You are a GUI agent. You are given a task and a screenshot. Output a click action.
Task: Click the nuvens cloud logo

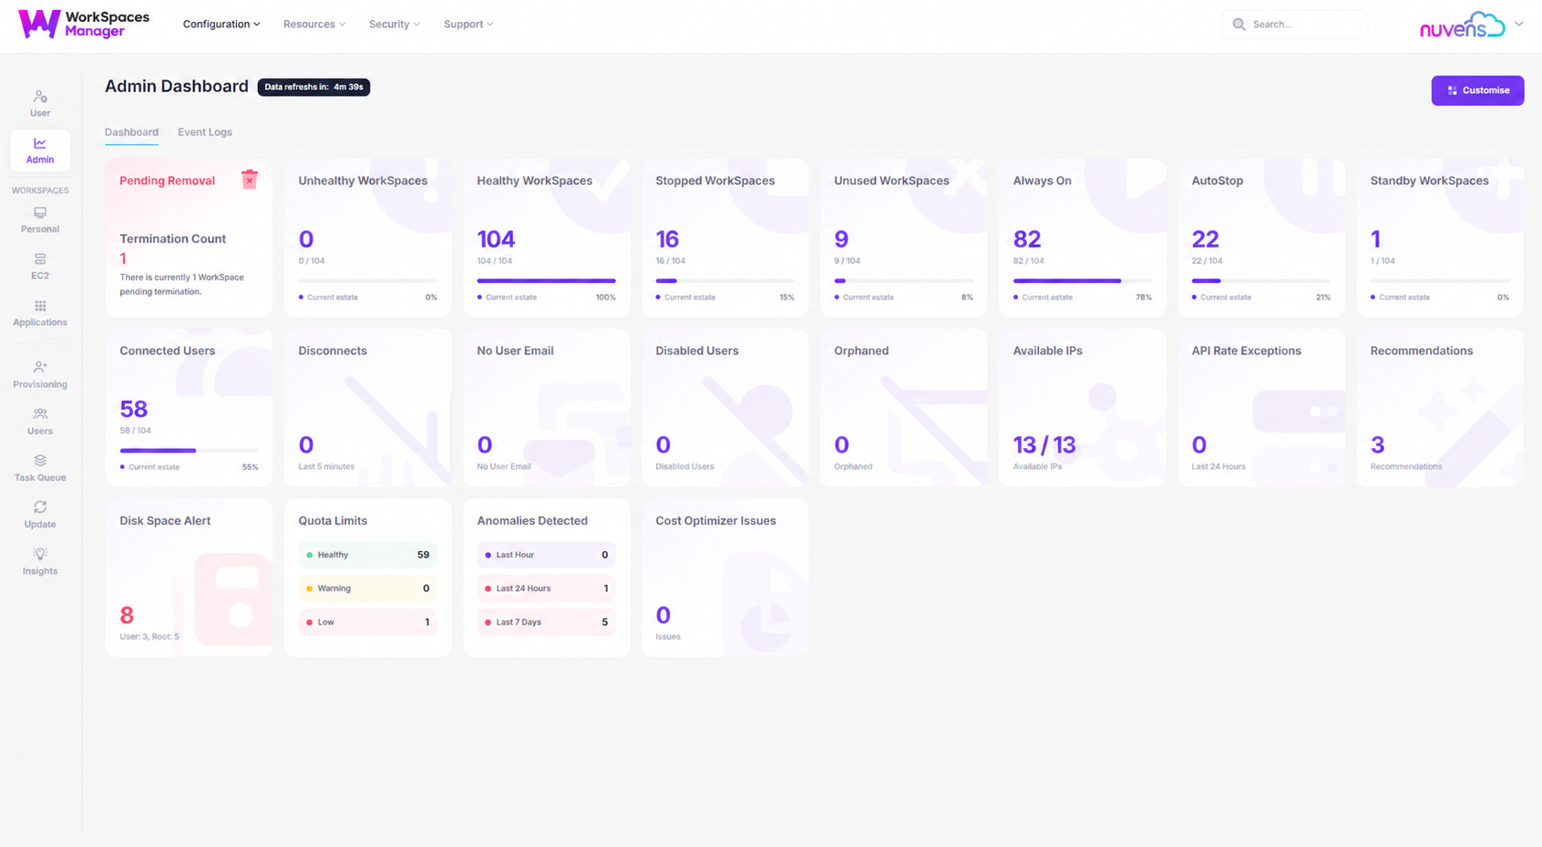[x=1462, y=25]
